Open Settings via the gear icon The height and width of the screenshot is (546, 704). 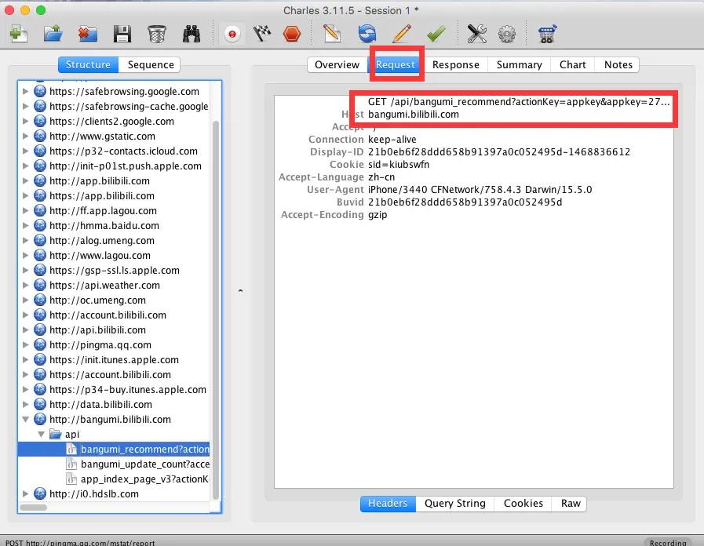tap(507, 34)
